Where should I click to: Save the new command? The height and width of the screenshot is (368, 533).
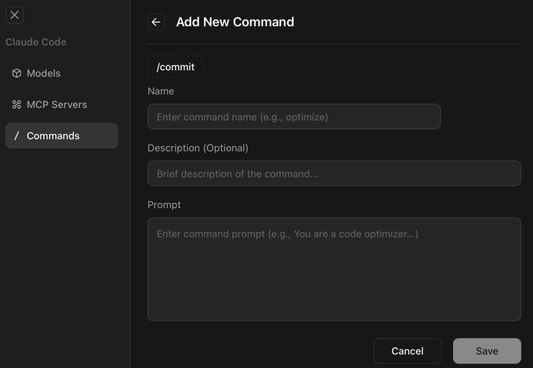click(x=487, y=351)
